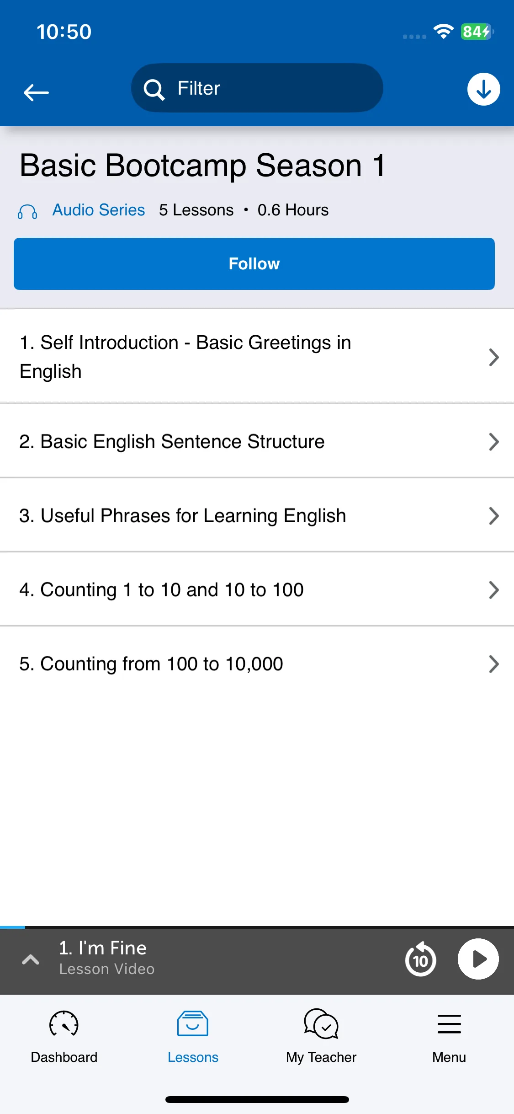This screenshot has height=1114, width=514.
Task: Tap the search magnifier icon
Action: pos(154,89)
